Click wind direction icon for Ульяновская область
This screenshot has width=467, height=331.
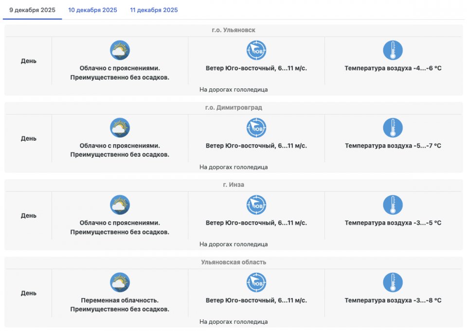(x=256, y=282)
